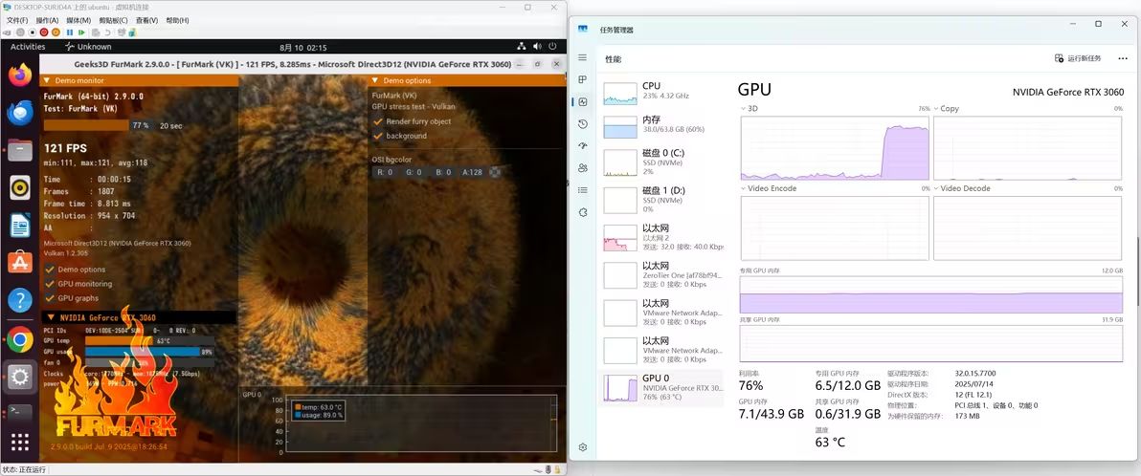The image size is (1141, 476).
Task: Open 操作(A) menu in VM window
Action: click(x=47, y=20)
